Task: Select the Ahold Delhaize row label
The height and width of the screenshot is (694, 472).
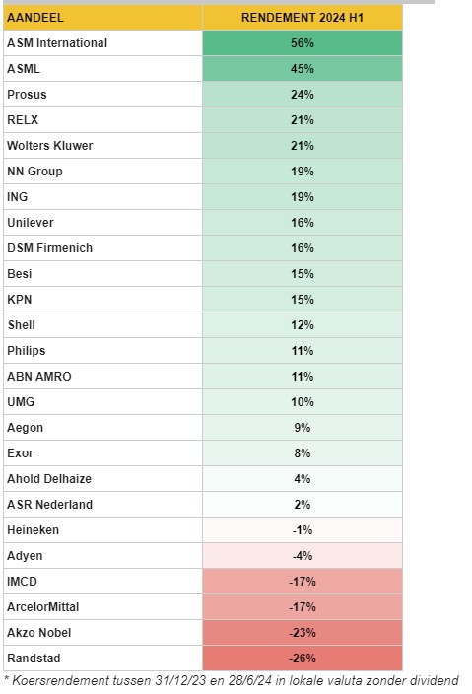Action: click(102, 479)
